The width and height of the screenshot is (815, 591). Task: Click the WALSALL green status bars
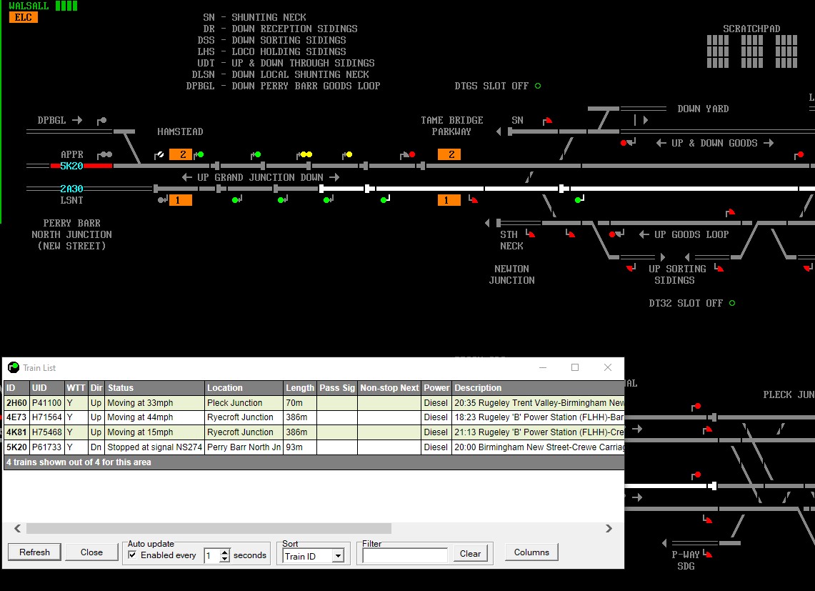66,6
